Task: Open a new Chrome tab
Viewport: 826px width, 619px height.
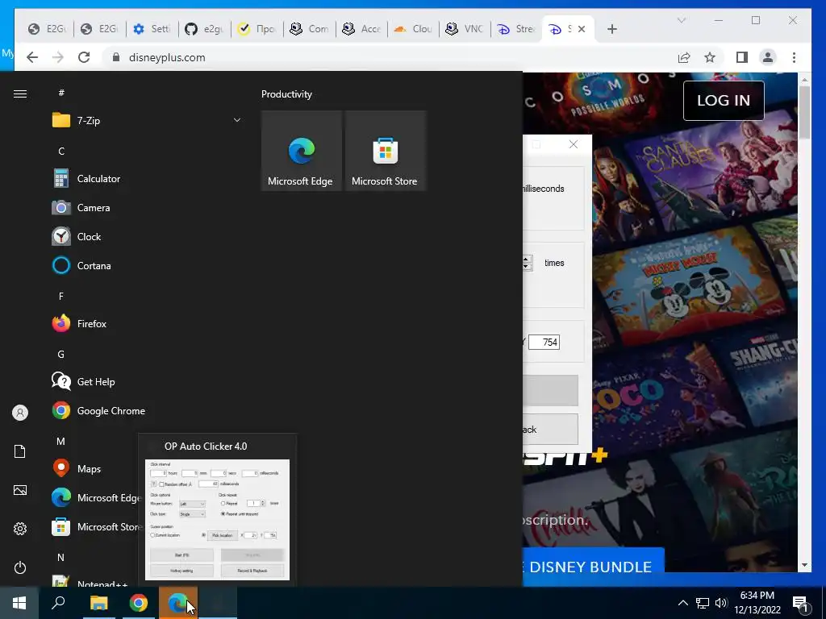Action: pyautogui.click(x=611, y=29)
